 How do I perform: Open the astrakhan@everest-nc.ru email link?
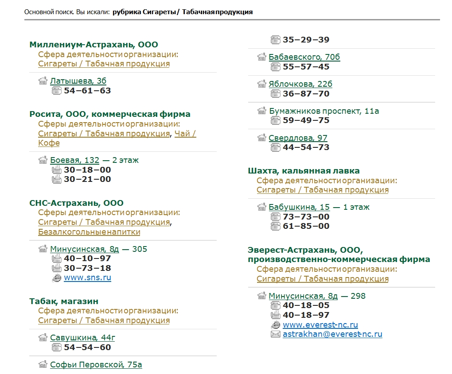tap(332, 334)
